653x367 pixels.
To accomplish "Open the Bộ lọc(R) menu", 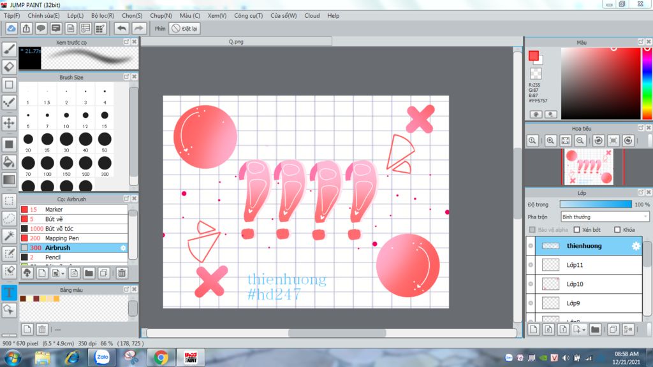I will click(103, 15).
